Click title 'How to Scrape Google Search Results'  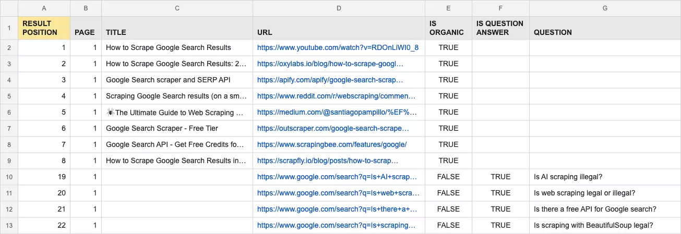[169, 47]
